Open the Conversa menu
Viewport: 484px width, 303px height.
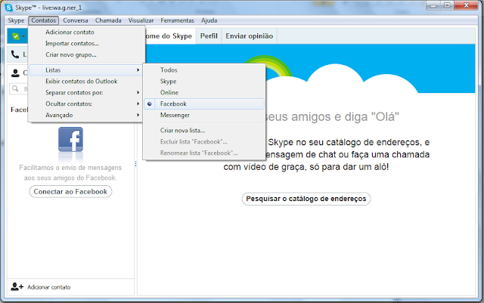point(76,20)
